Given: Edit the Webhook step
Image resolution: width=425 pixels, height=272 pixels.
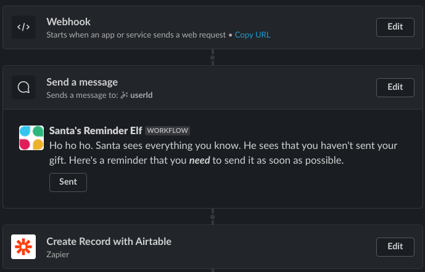Looking at the screenshot, I should click(395, 27).
